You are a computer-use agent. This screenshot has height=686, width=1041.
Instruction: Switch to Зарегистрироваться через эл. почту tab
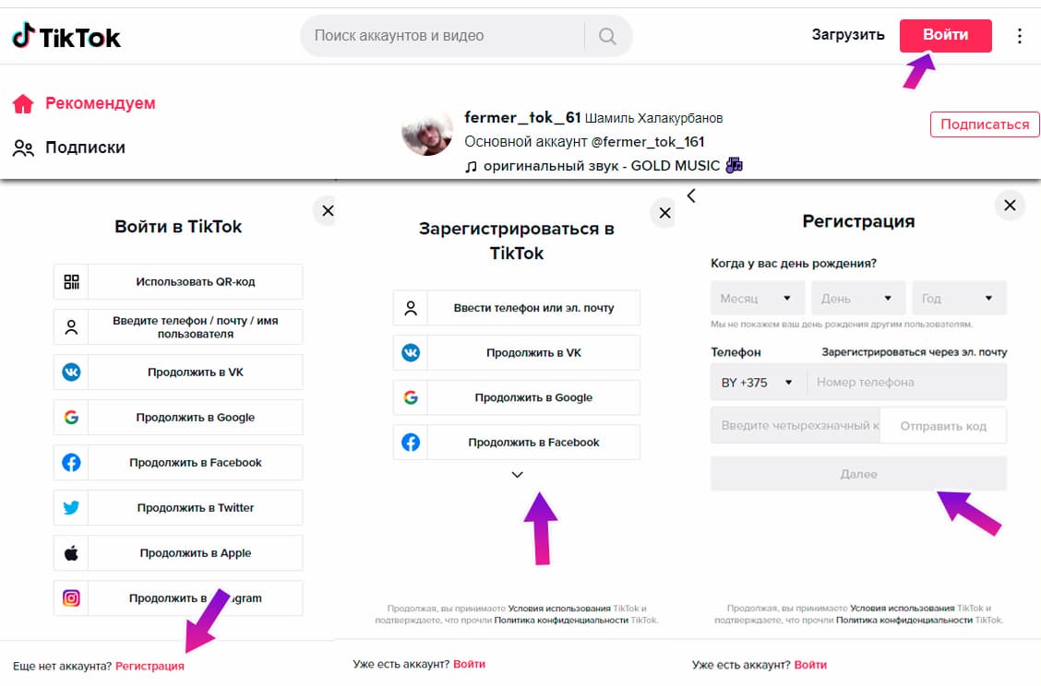coord(915,351)
